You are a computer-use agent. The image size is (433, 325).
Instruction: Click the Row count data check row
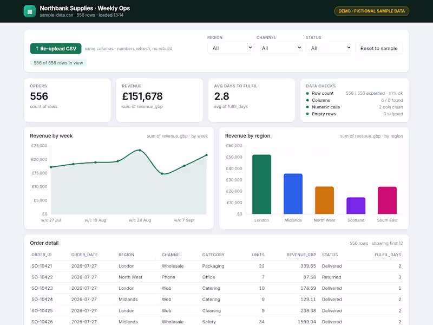[x=355, y=93]
